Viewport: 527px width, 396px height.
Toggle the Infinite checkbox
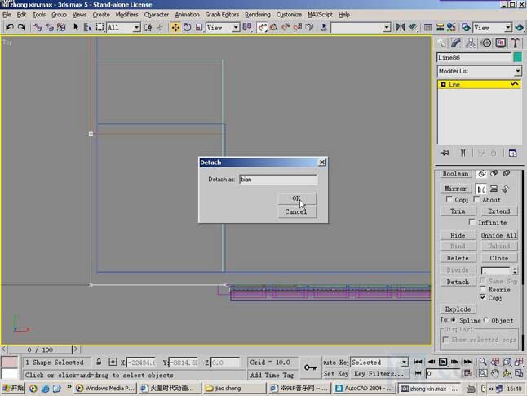click(x=472, y=222)
